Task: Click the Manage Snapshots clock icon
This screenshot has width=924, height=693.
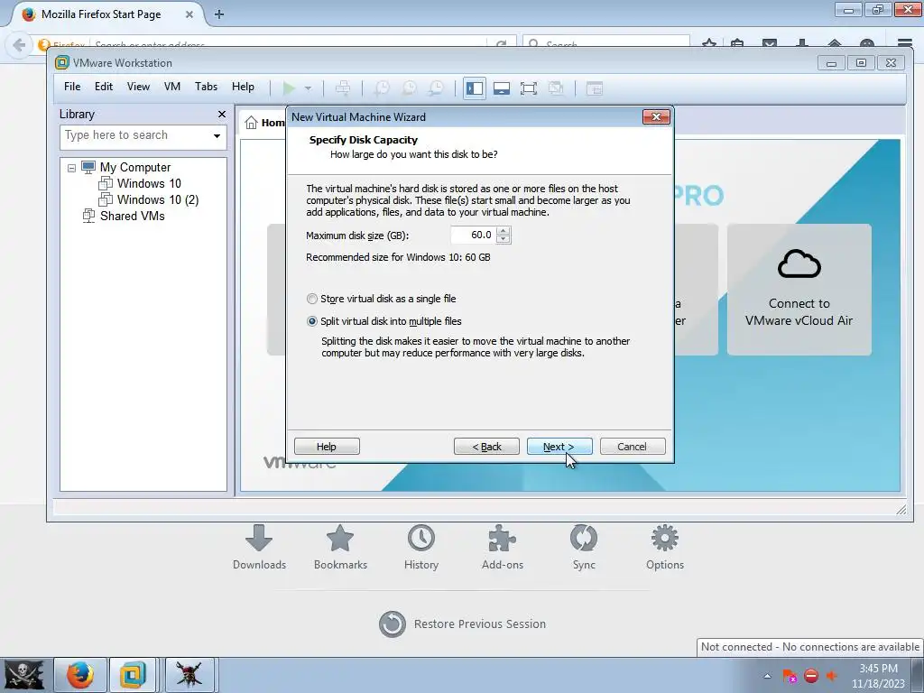Action: coord(436,88)
